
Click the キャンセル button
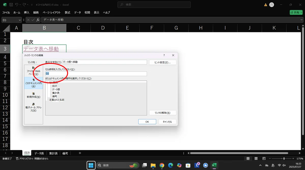pos(167,122)
